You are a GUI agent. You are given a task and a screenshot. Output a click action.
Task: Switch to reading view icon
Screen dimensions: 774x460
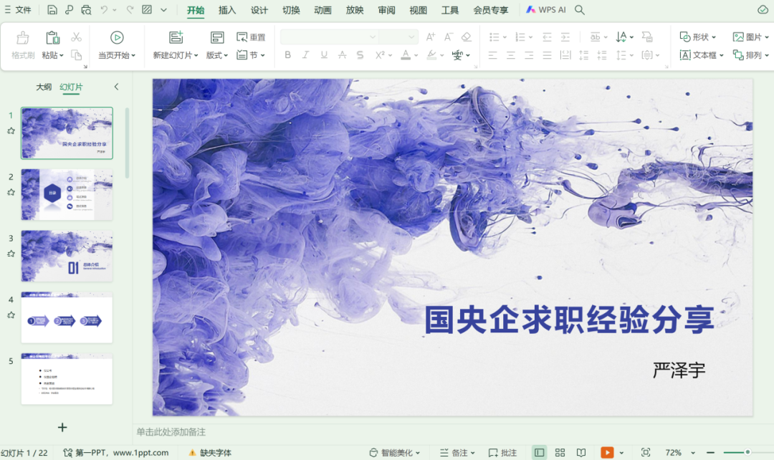pyautogui.click(x=581, y=453)
